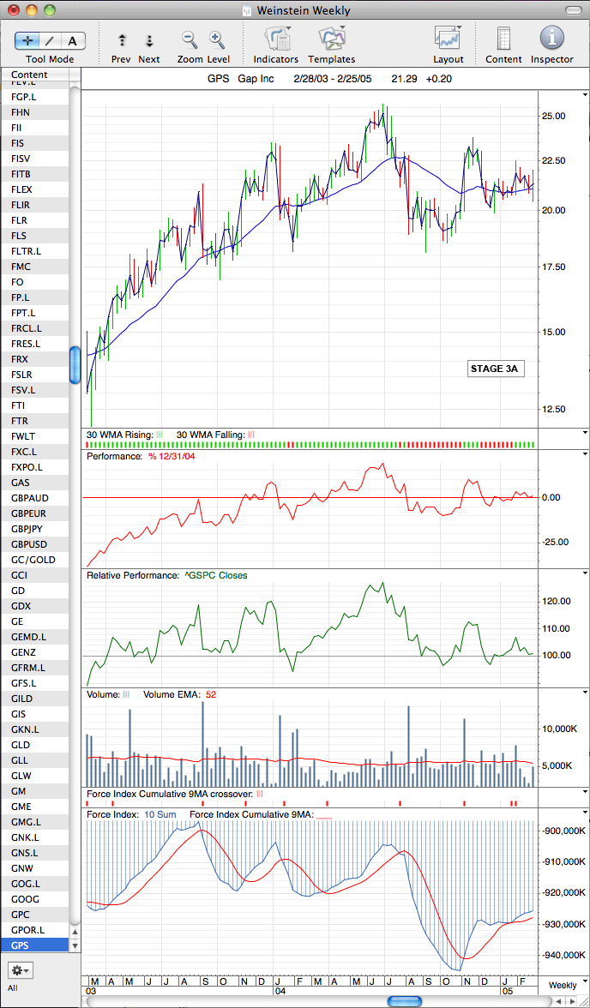Select GME in the symbol list
590x1008 pixels.
35,806
